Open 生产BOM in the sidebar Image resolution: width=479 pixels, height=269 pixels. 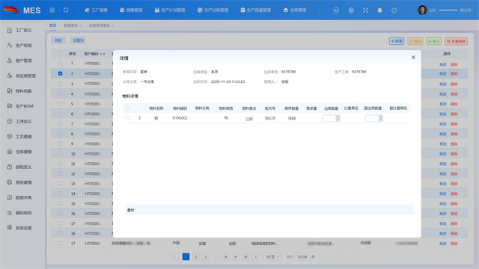click(20, 106)
